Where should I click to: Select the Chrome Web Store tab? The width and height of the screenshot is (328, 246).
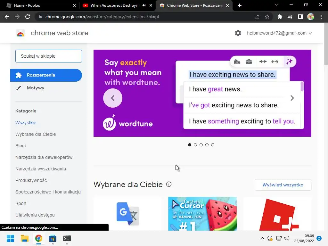tap(194, 5)
